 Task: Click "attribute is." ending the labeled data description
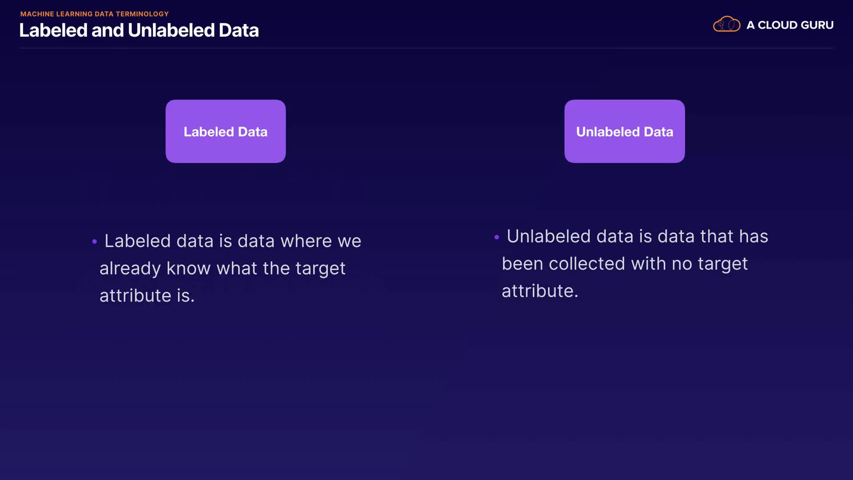(147, 296)
